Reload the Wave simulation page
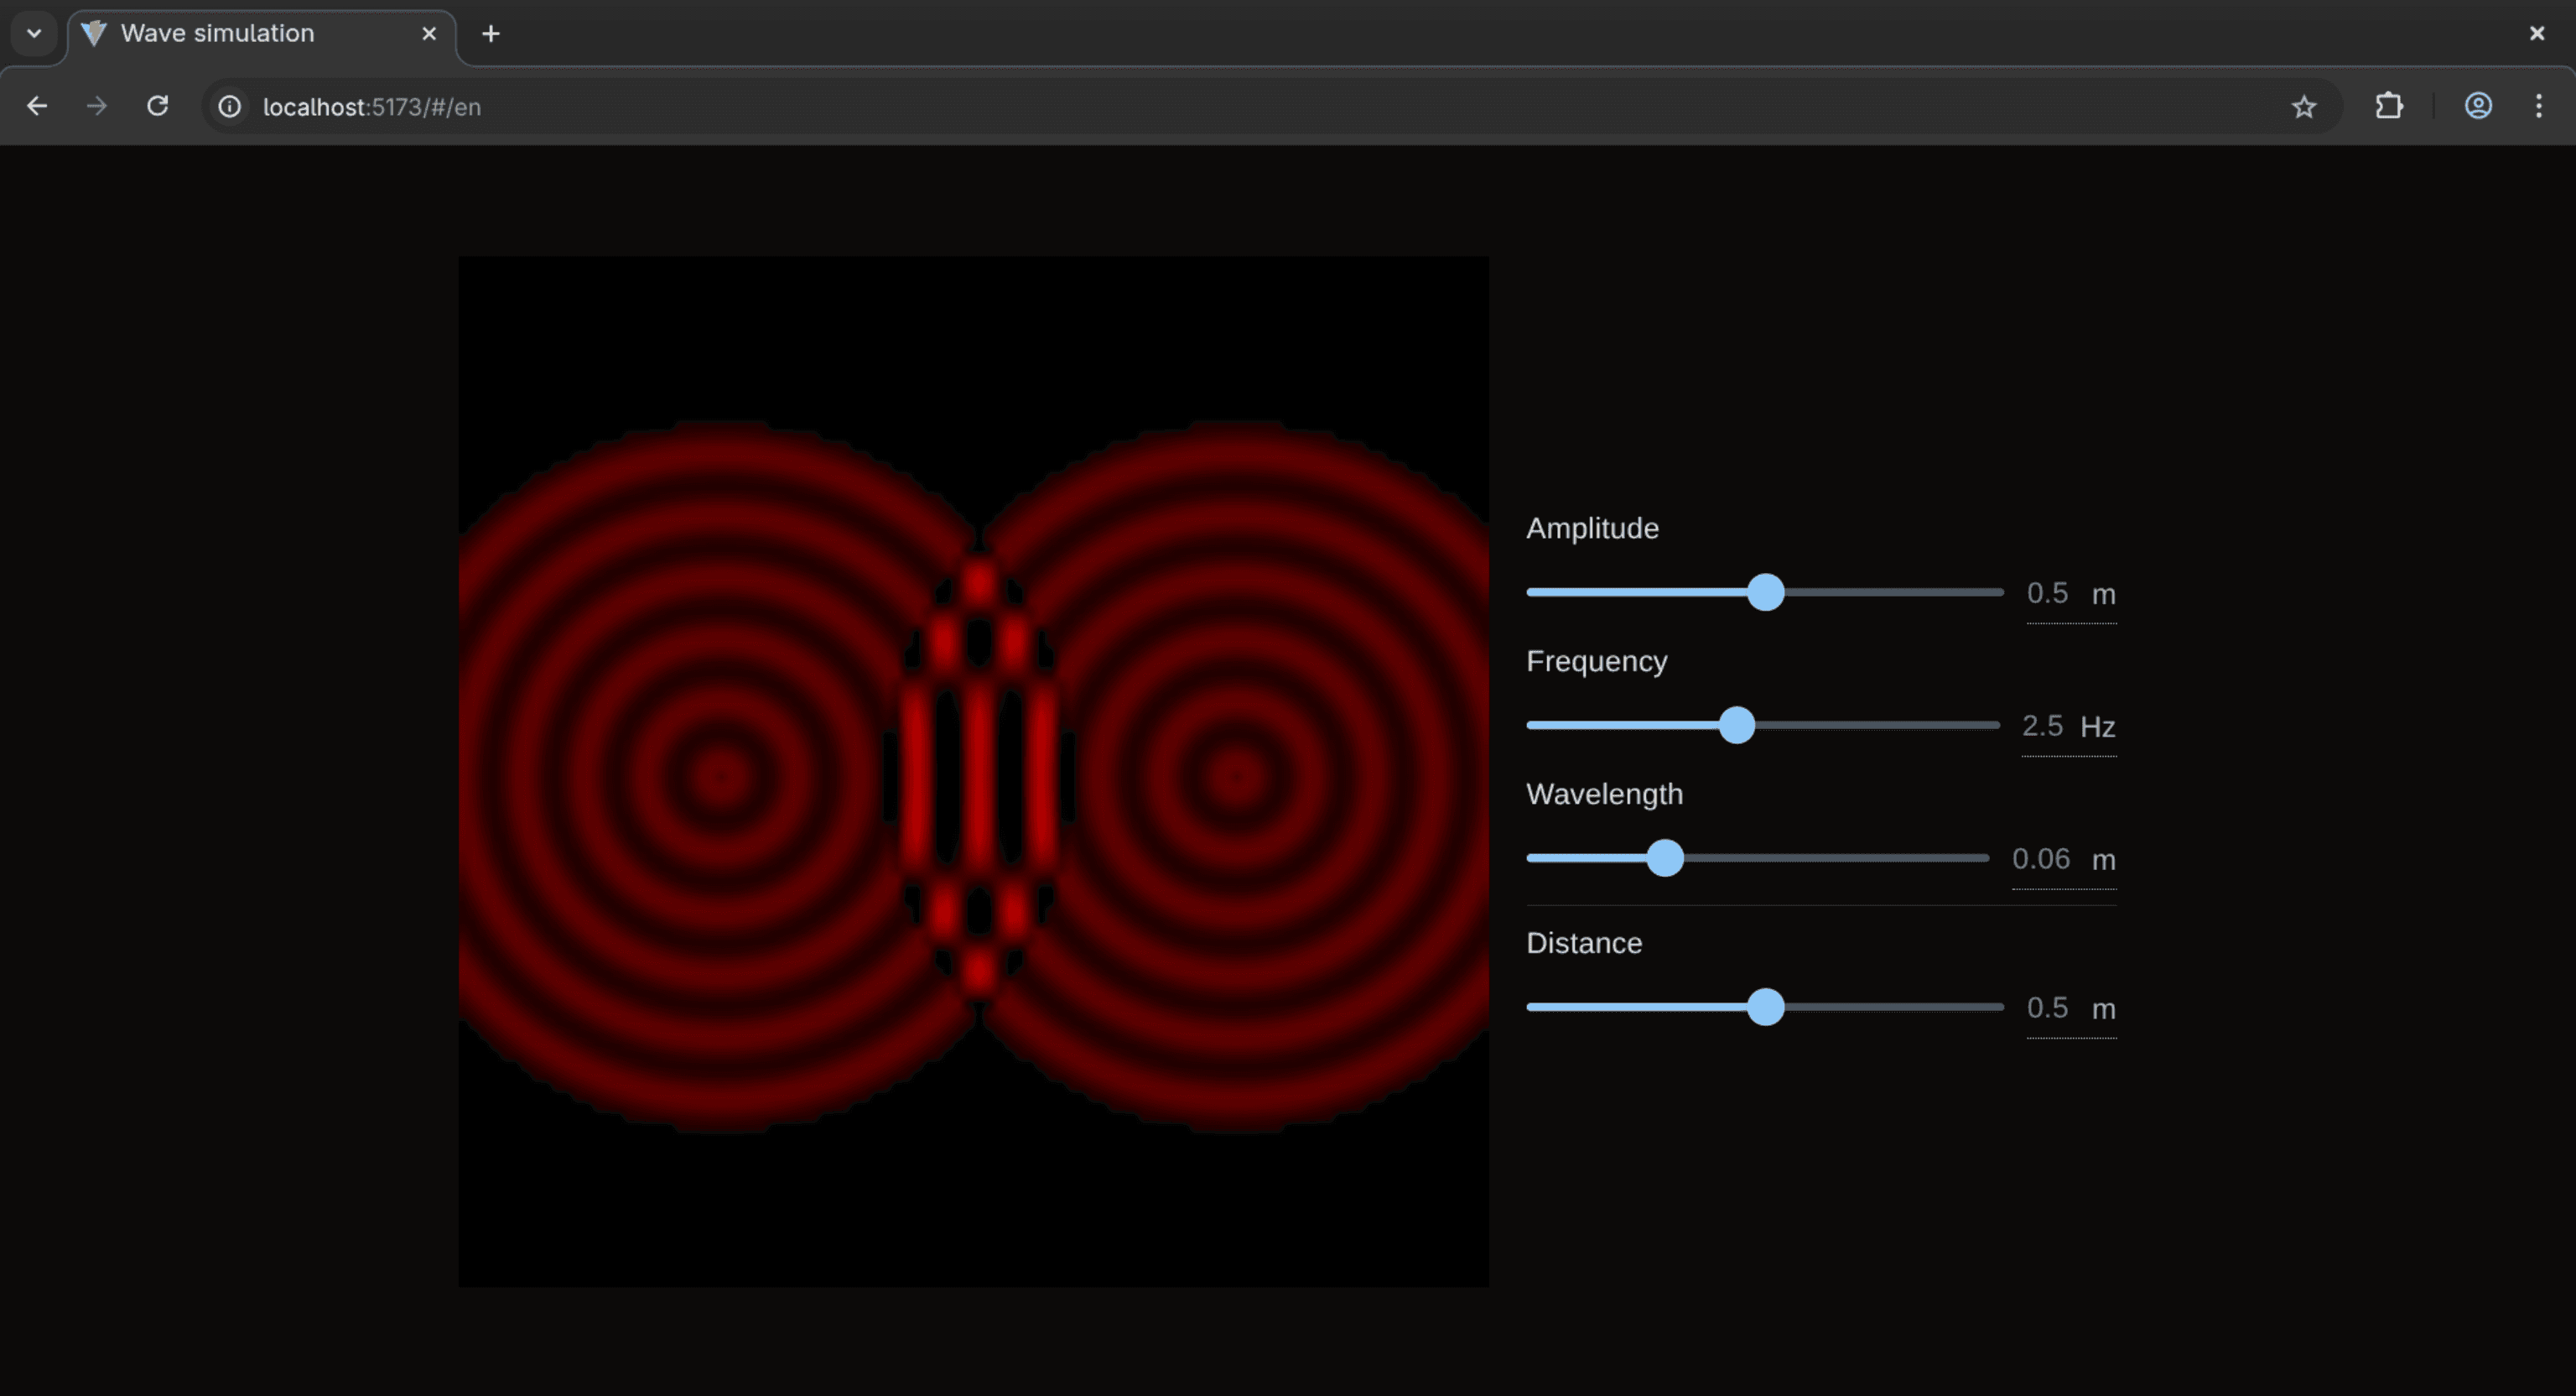This screenshot has height=1396, width=2576. (158, 106)
